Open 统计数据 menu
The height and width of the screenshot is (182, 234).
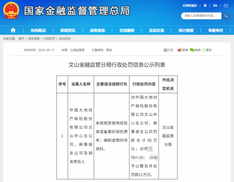[x=186, y=31]
